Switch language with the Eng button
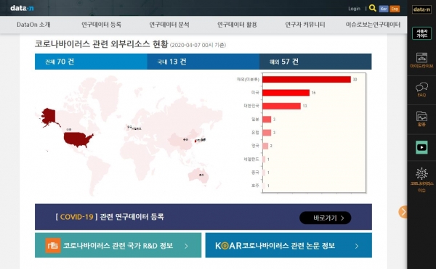 [x=395, y=9]
